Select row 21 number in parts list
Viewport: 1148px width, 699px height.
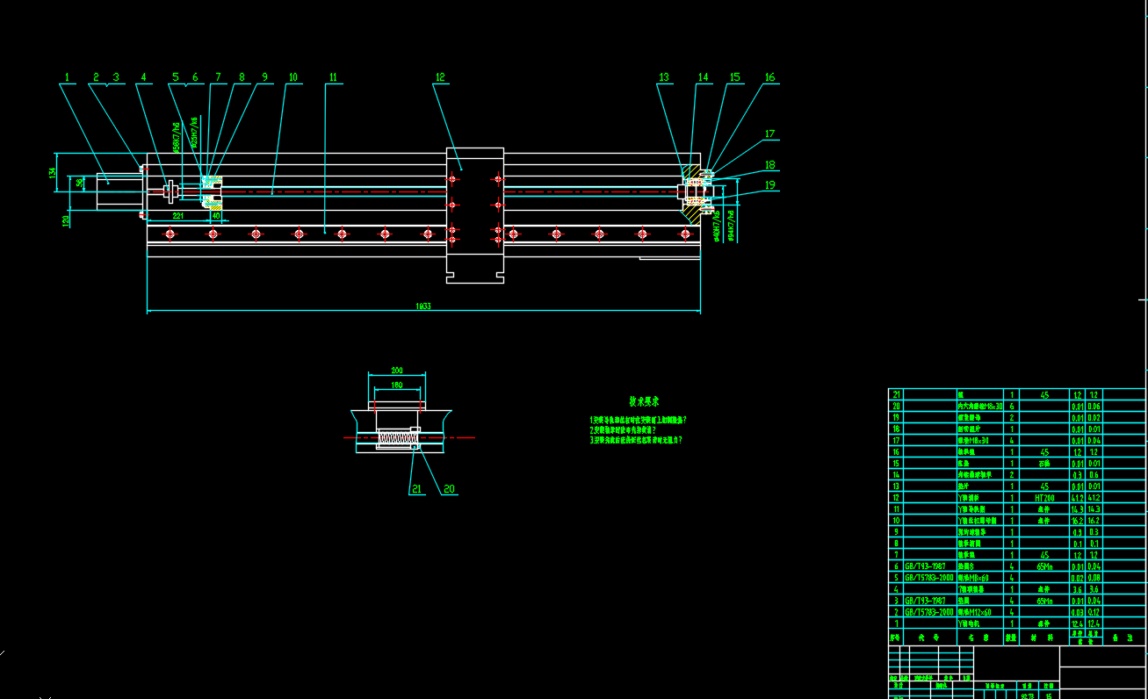pyautogui.click(x=896, y=395)
